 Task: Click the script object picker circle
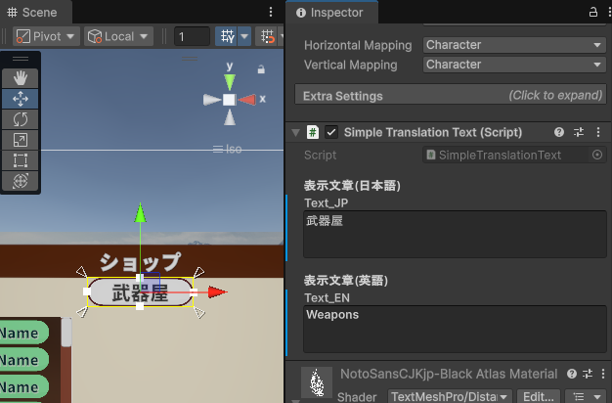click(597, 156)
